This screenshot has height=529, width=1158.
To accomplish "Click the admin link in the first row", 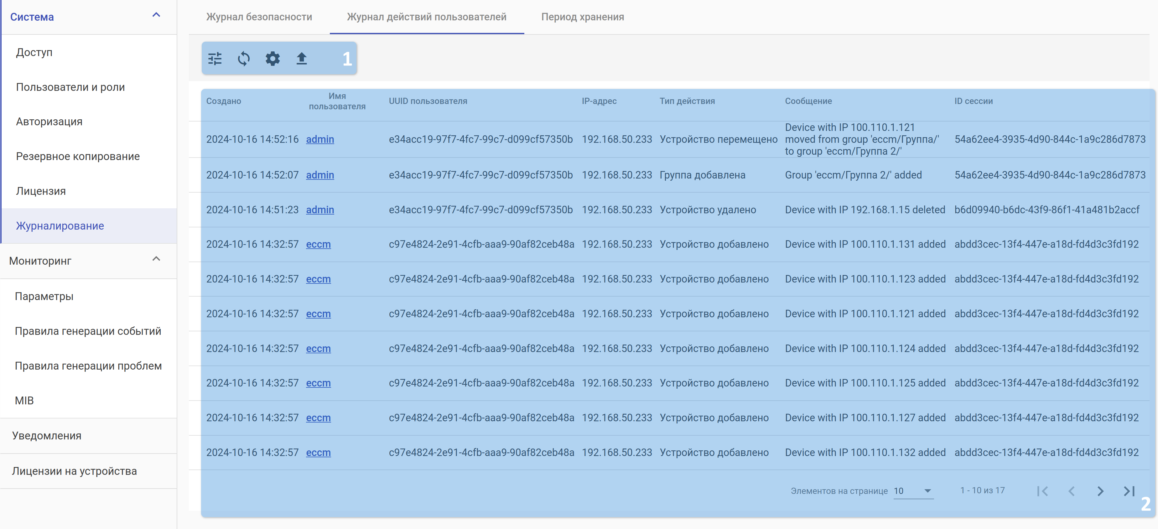I will (319, 139).
